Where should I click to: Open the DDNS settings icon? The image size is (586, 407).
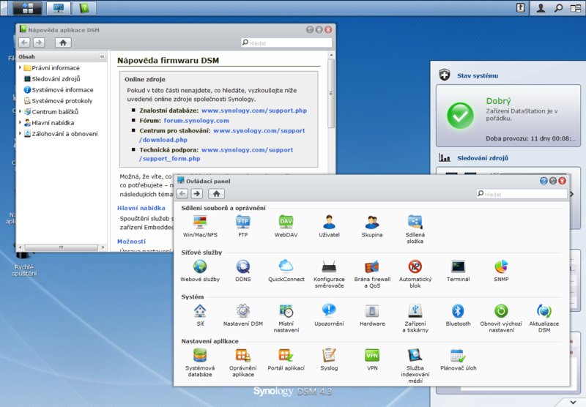[243, 270]
